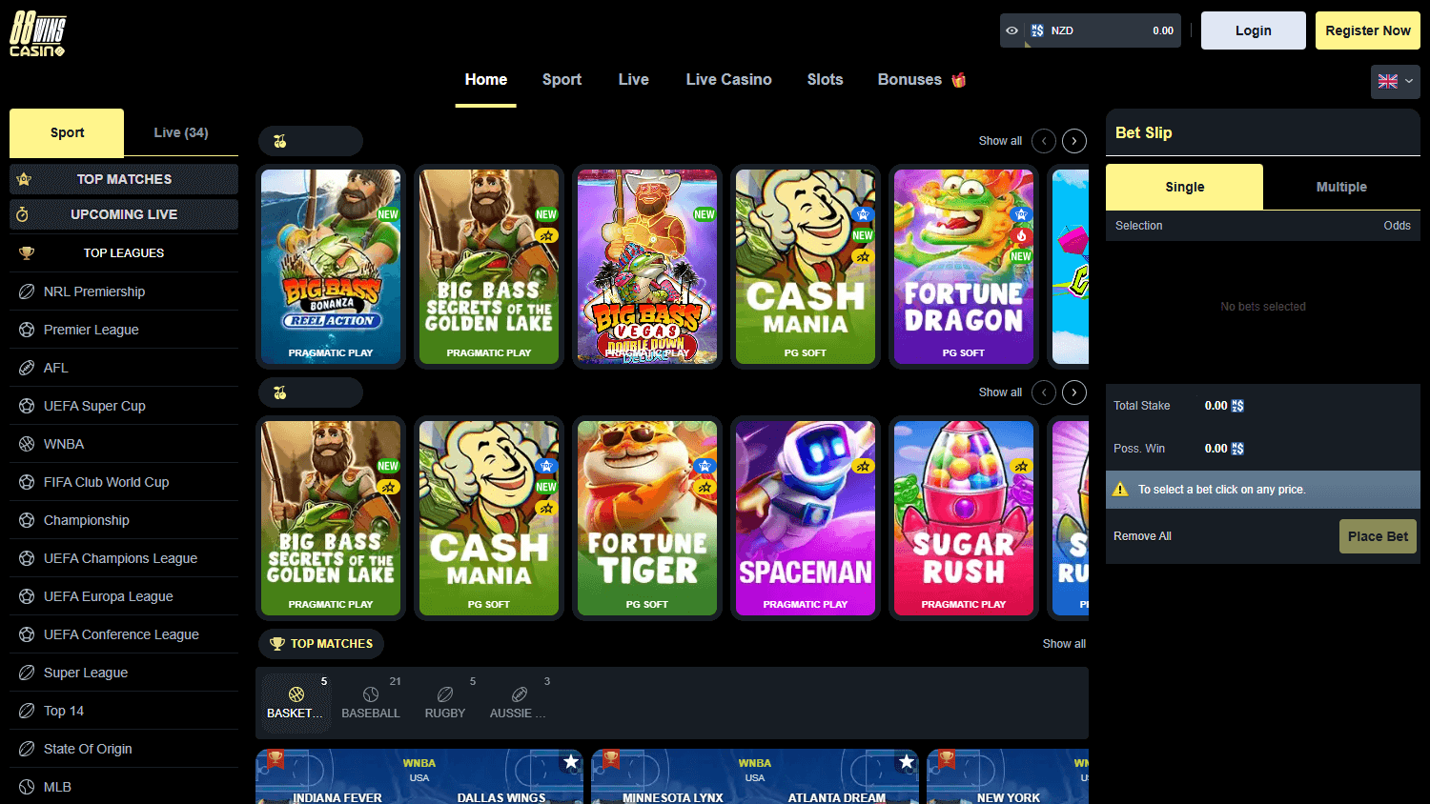Select the Rugby sport filter icon
1430x804 pixels.
click(444, 695)
